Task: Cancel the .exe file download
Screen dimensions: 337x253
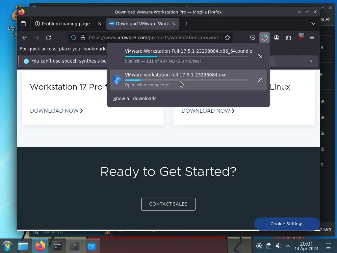Action: pos(260,80)
